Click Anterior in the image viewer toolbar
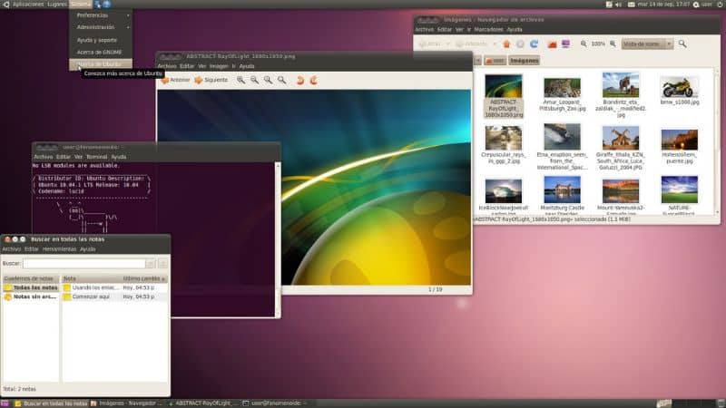726x408 pixels. click(x=175, y=80)
